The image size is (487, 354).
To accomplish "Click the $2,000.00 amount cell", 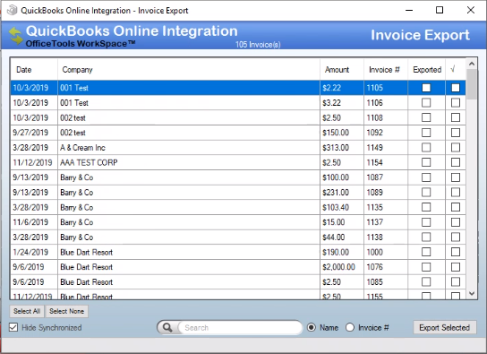I will coord(342,267).
